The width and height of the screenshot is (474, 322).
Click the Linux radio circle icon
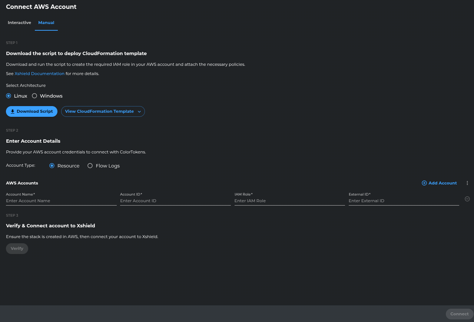pyautogui.click(x=8, y=96)
